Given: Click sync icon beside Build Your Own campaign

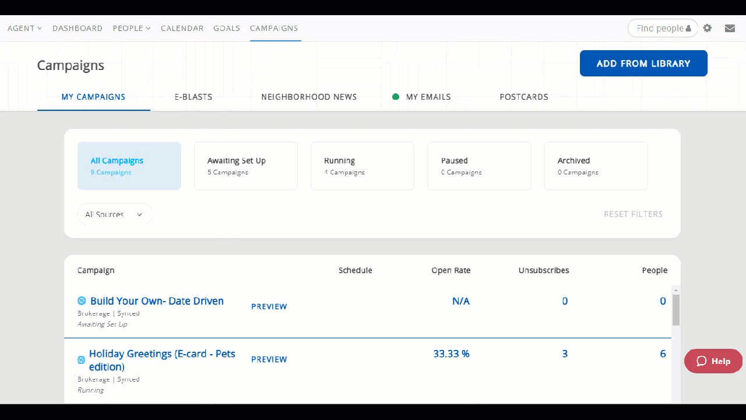Looking at the screenshot, I should coord(82,301).
